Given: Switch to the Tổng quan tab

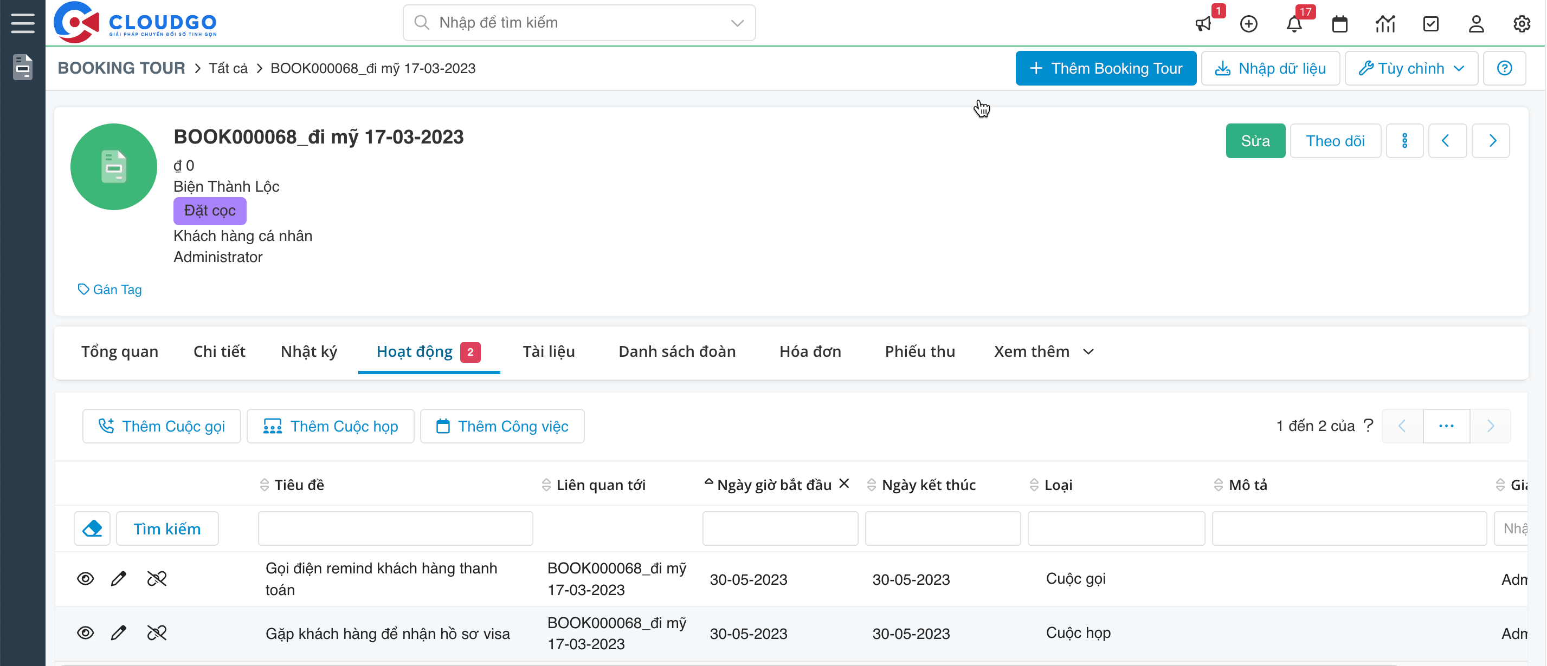Looking at the screenshot, I should tap(119, 351).
